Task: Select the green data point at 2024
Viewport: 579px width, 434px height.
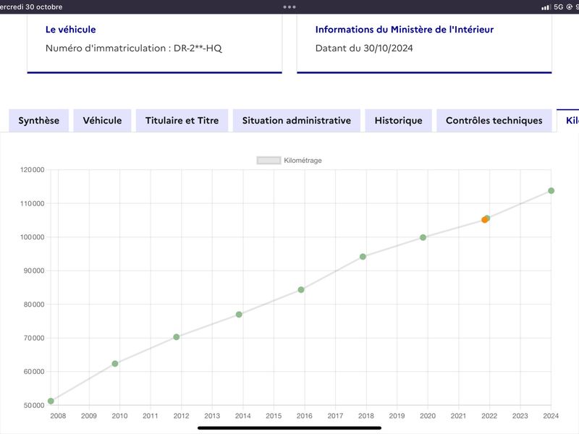Action: click(551, 191)
